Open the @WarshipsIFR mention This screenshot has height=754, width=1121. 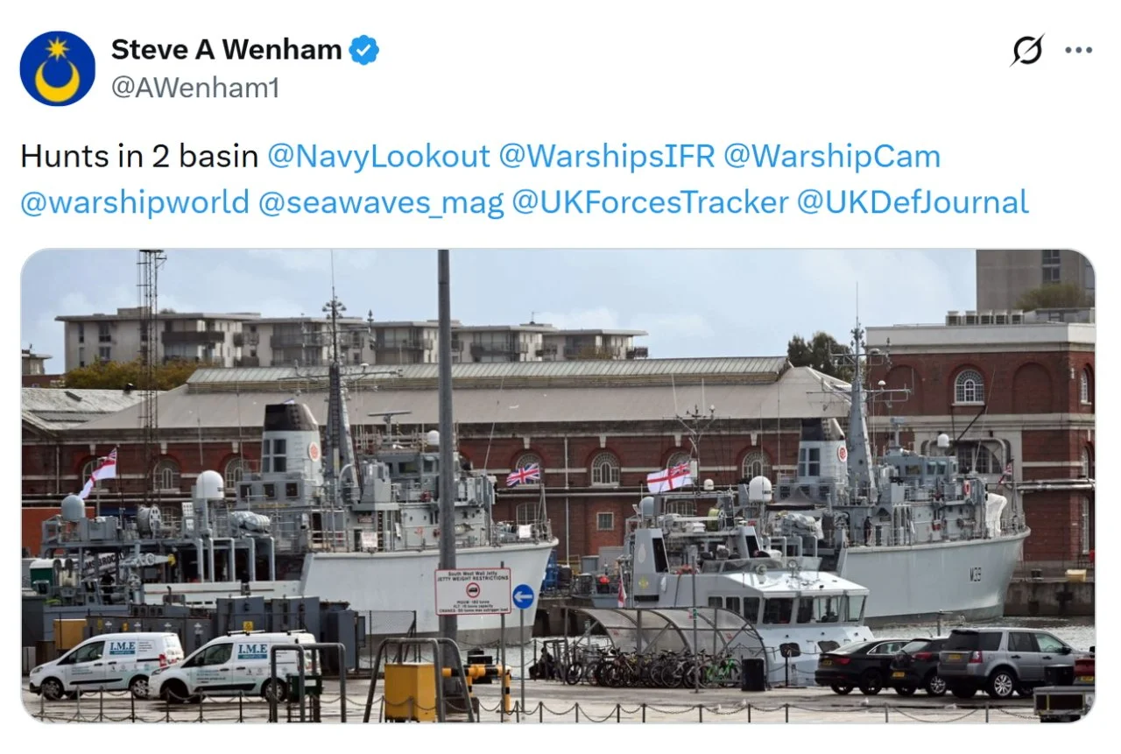pos(607,157)
